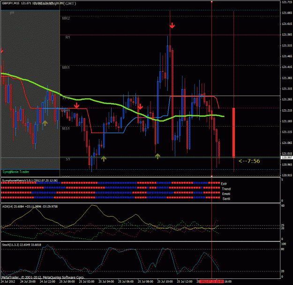This screenshot has width=293, height=285.
Task: Click the 25 Jul 02:00 time axis label
Action: [x=87, y=282]
